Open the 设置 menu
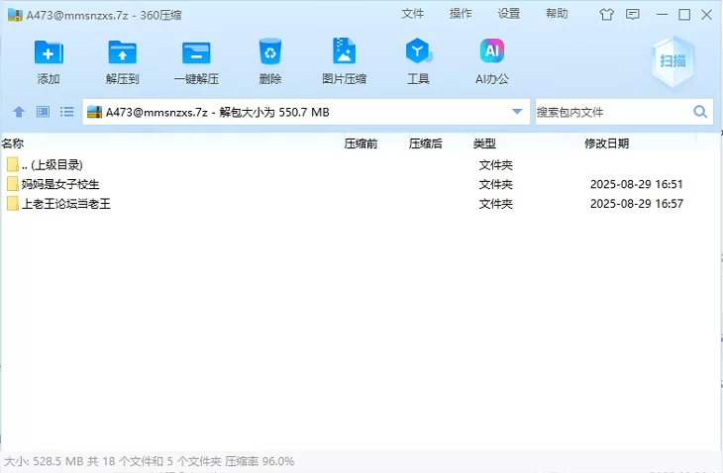723x473 pixels. pos(509,14)
